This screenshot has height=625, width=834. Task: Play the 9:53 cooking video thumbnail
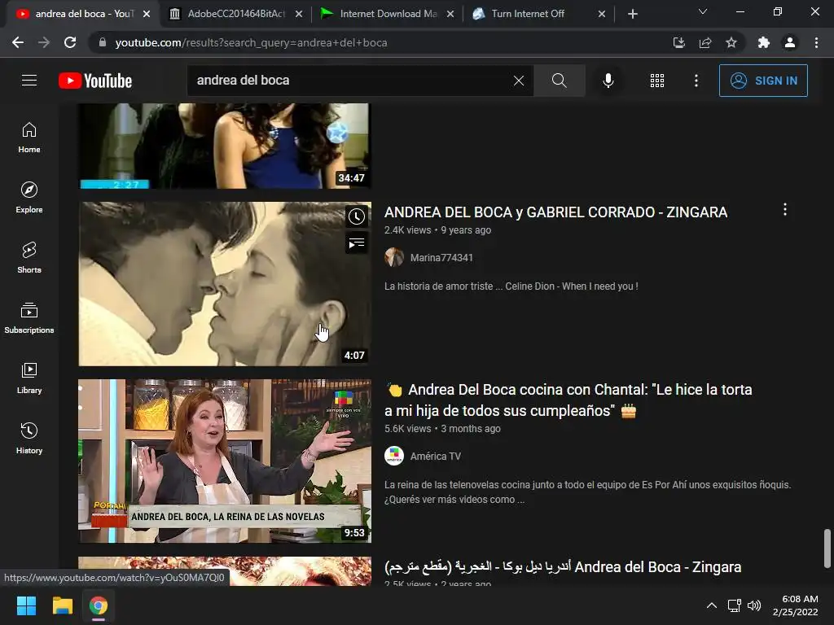pos(225,461)
